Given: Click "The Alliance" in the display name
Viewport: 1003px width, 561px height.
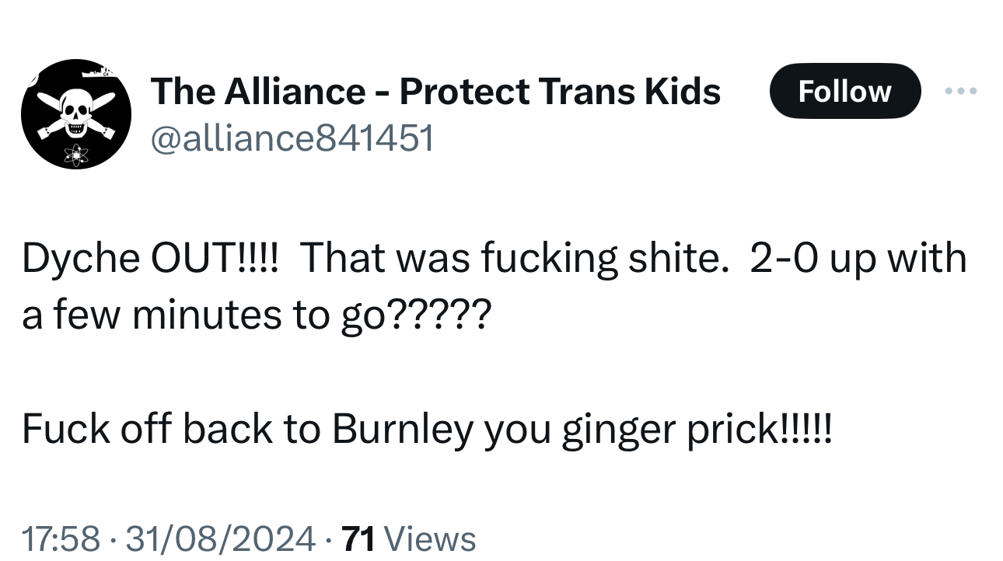Looking at the screenshot, I should pyautogui.click(x=258, y=92).
